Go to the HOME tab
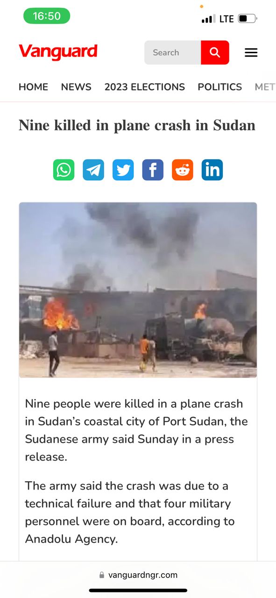This screenshot has height=598, width=276. pos(33,87)
